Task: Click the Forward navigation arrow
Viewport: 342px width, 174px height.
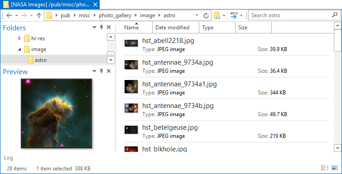Action: tap(24, 15)
